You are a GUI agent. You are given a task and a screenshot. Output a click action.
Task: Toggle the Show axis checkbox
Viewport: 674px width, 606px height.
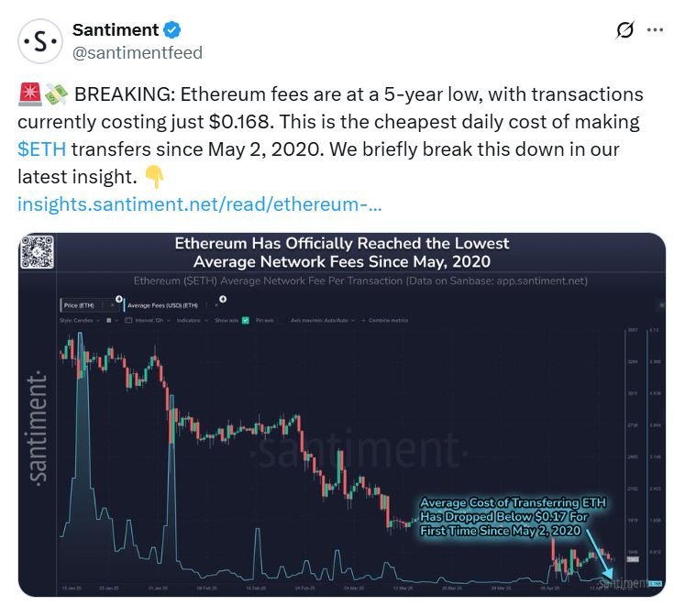(x=246, y=320)
